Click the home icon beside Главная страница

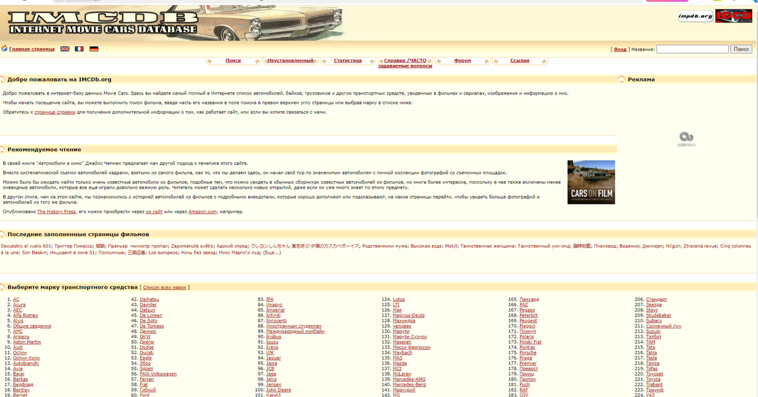click(4, 49)
